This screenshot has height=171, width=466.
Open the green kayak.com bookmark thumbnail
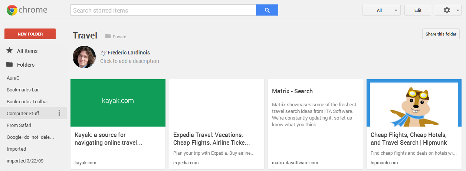tap(118, 103)
